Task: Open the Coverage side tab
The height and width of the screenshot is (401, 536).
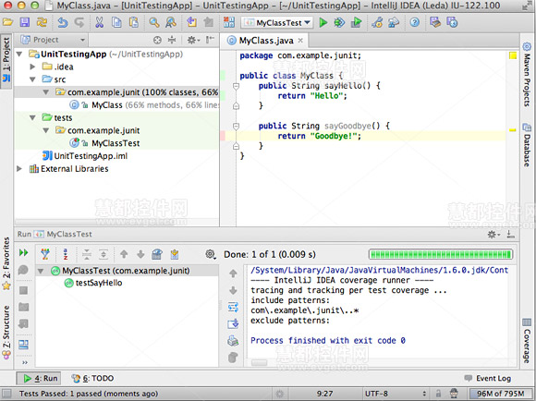Action: point(527,341)
